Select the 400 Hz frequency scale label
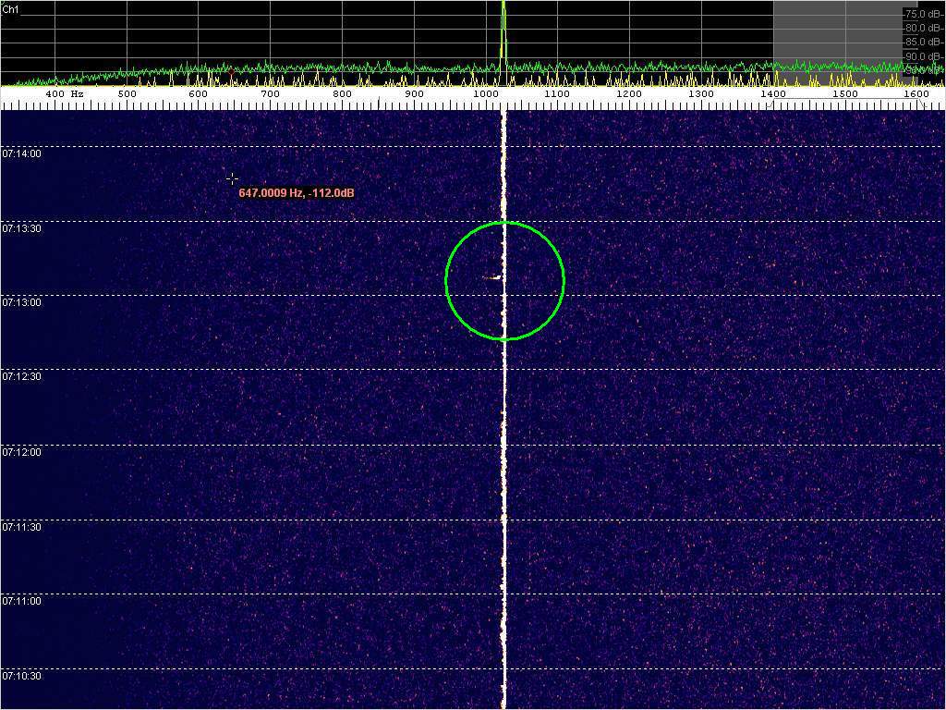The image size is (946, 710). pyautogui.click(x=64, y=94)
